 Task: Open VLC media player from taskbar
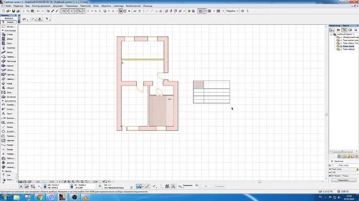(86, 197)
